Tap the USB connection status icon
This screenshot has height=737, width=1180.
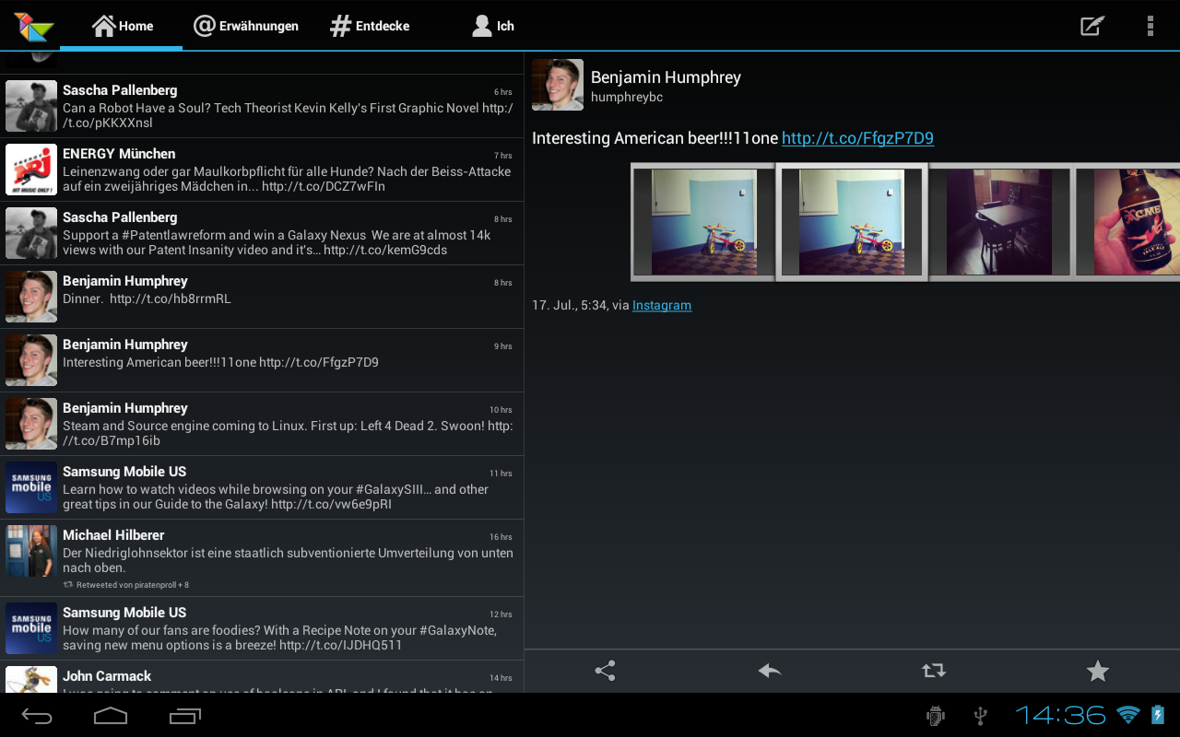point(981,715)
